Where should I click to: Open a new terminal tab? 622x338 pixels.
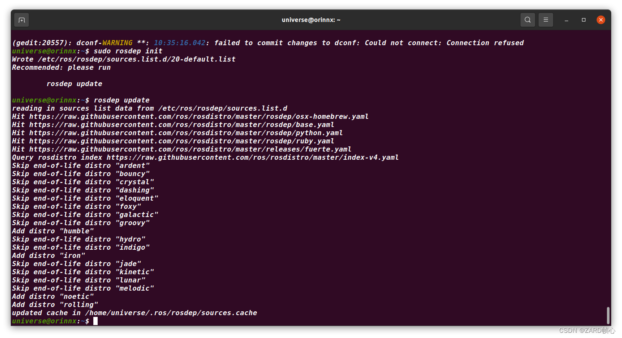pyautogui.click(x=22, y=20)
